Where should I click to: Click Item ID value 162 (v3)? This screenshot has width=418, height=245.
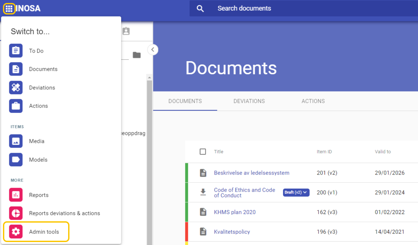click(x=327, y=212)
